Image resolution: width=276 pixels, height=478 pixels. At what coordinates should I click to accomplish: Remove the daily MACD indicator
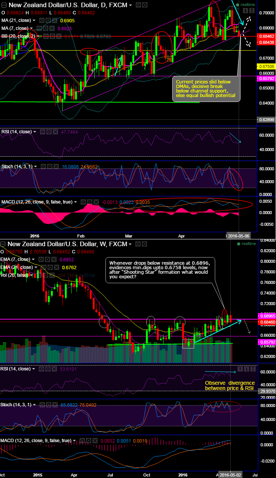click(x=96, y=202)
